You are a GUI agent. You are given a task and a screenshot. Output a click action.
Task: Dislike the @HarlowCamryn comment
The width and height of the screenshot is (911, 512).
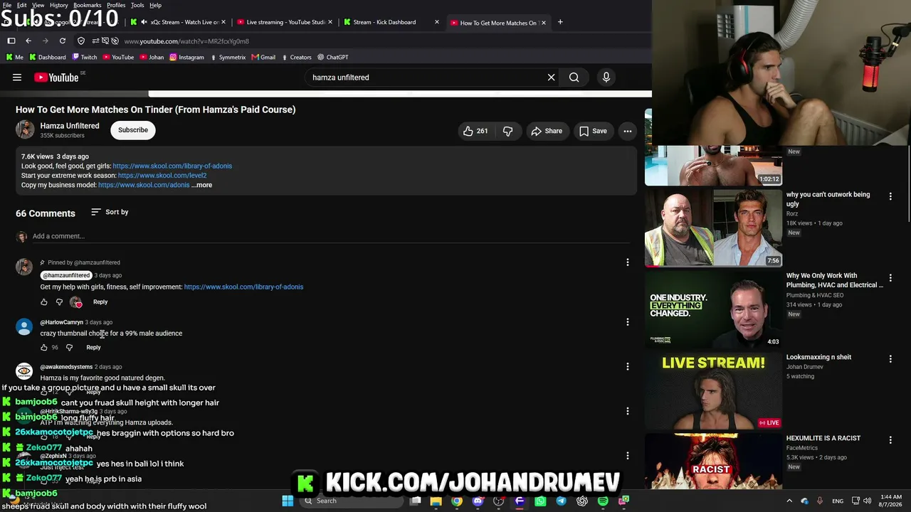pos(69,348)
